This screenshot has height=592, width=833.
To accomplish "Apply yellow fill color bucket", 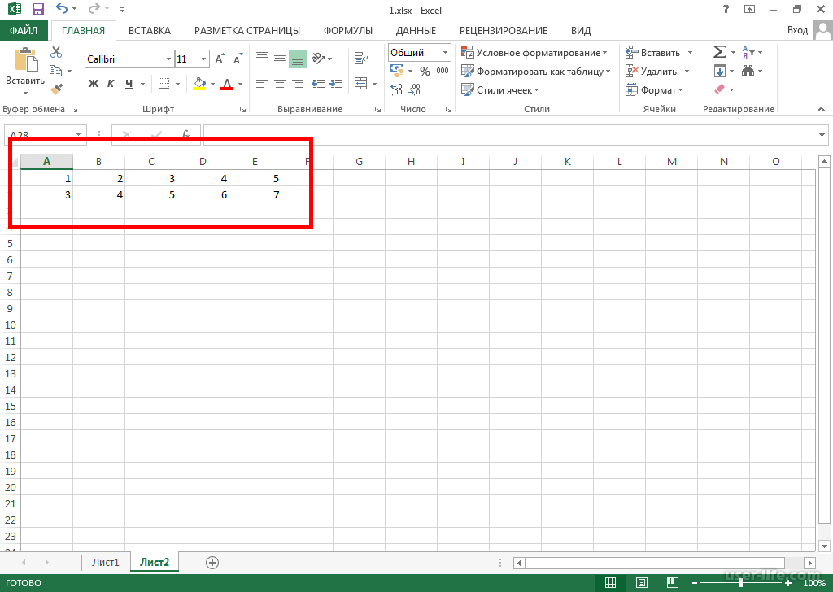I will click(x=199, y=84).
